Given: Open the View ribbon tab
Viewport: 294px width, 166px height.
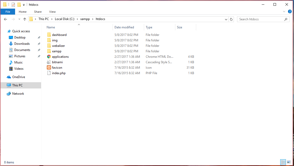Looking at the screenshot, I should [x=52, y=12].
